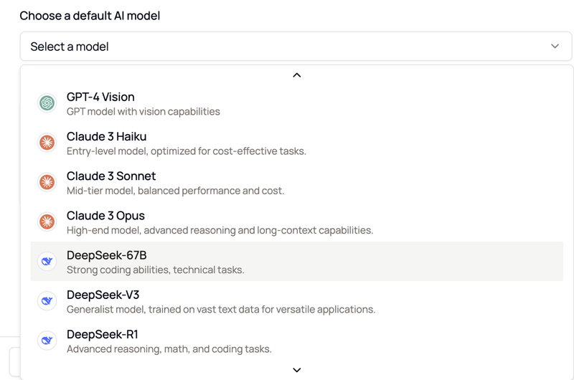The image size is (574, 380).
Task: Choose the DeepSeek-67B model entry
Action: tap(106, 255)
